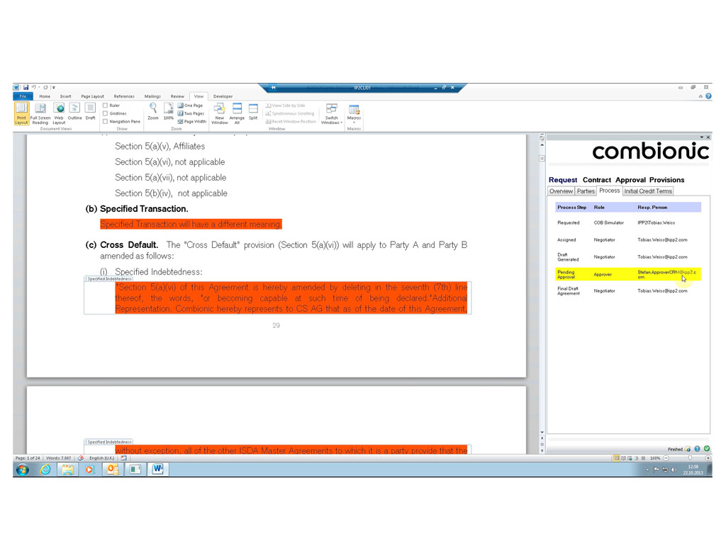This screenshot has width=726, height=544.
Task: Switch to the Initial Credit Terms tab
Action: pos(648,191)
